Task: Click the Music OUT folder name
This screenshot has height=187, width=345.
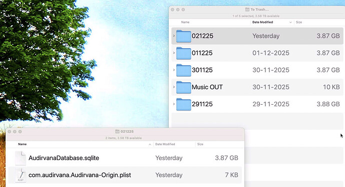Action: point(207,87)
